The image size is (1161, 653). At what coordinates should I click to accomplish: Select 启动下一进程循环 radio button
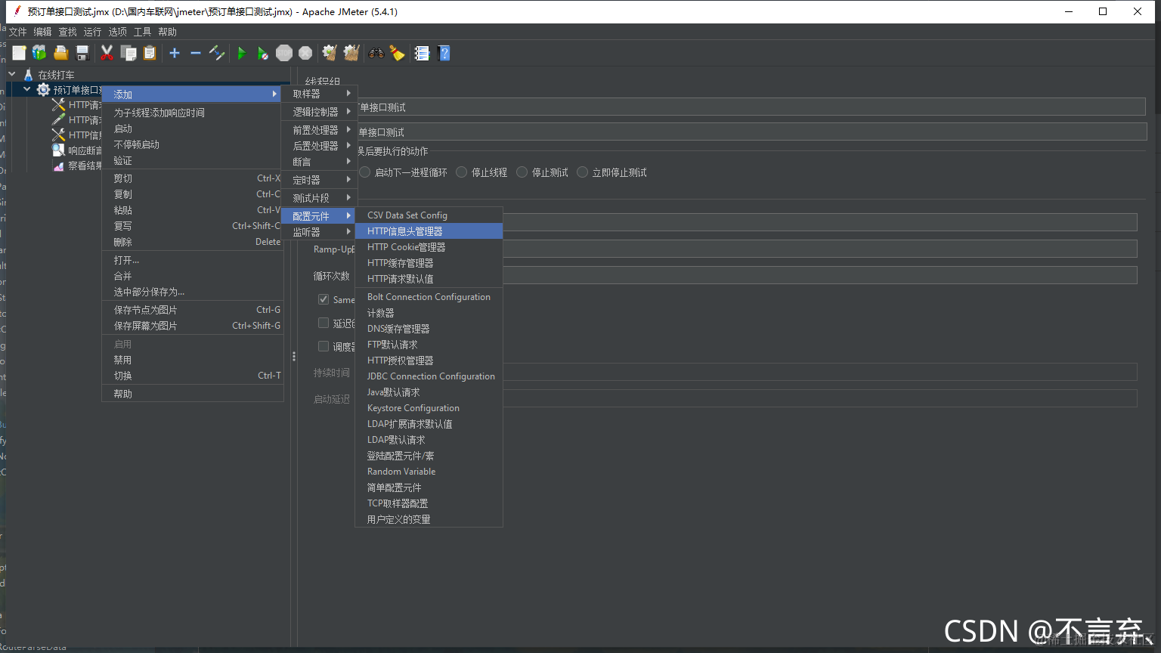pyautogui.click(x=365, y=172)
